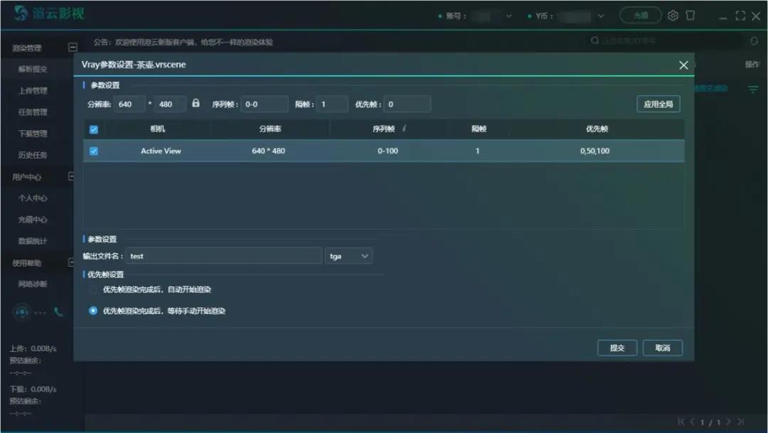The image size is (768, 433).
Task: Close the Vray parameter settings dialog
Action: [683, 65]
